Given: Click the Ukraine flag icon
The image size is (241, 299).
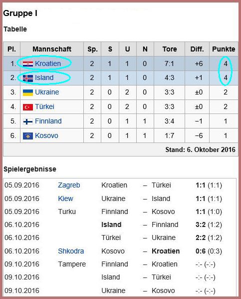Looking at the screenshot, I should (28, 92).
